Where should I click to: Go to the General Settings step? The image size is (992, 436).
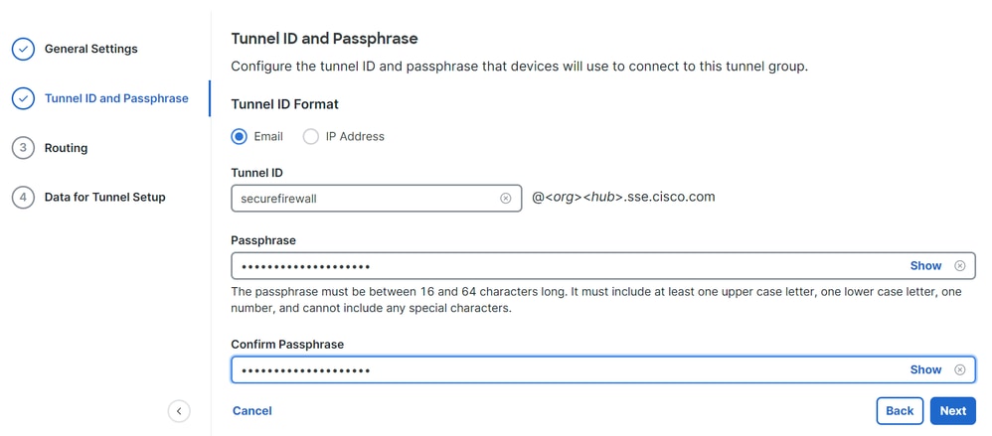tap(91, 49)
